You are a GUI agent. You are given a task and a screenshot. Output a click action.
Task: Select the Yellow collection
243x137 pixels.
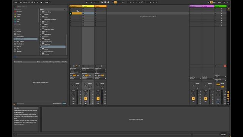point(19,17)
